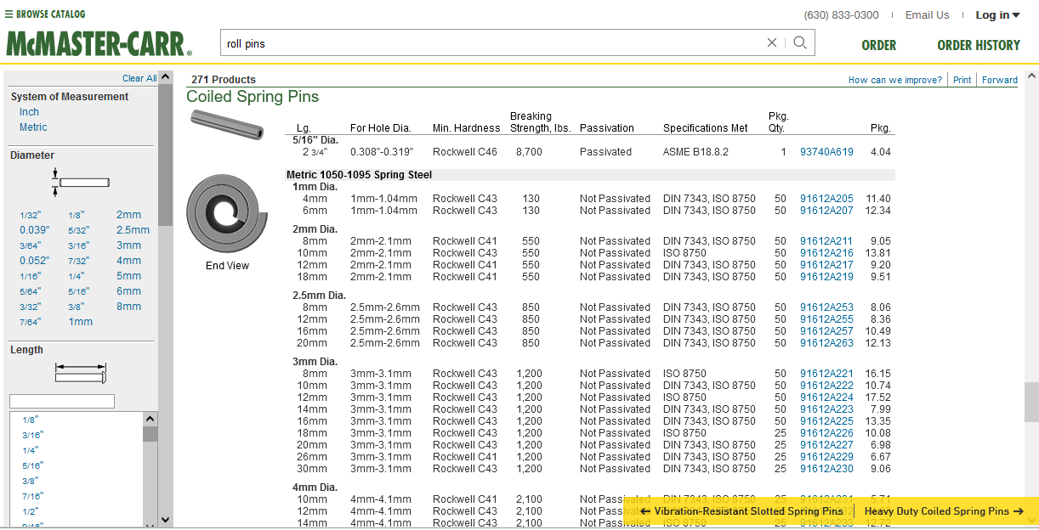Open part number 93740A619

pyautogui.click(x=826, y=152)
